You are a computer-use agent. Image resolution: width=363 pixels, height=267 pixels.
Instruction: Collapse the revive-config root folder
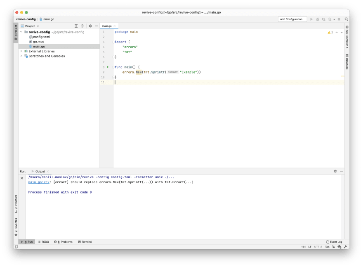[x=21, y=32]
